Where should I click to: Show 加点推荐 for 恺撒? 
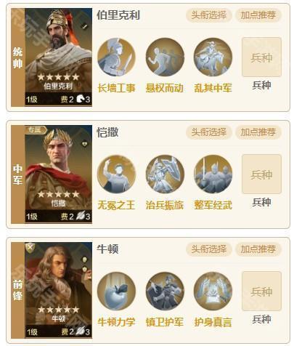tap(258, 132)
